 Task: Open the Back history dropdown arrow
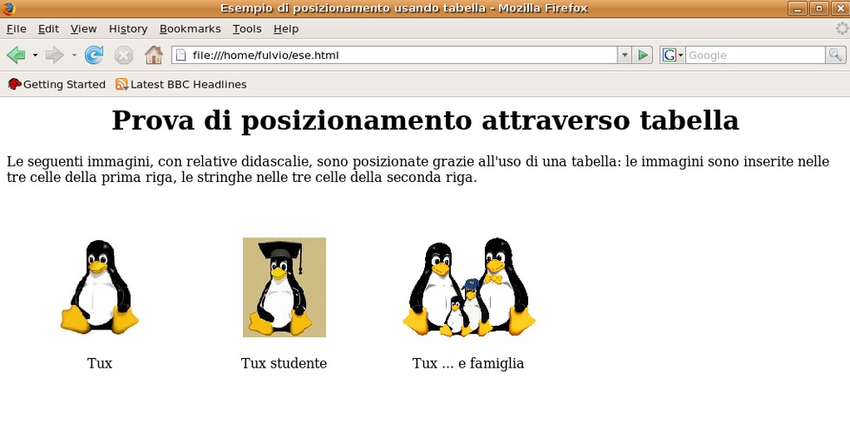[x=35, y=55]
